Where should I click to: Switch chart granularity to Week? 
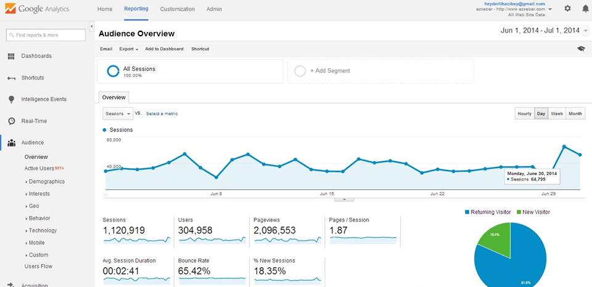[557, 113]
